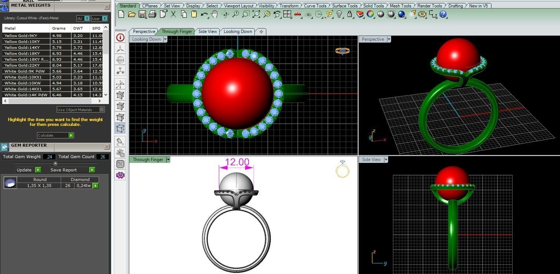Select the Through Finger viewport tab
This screenshot has height=274, width=560.
pos(177,31)
